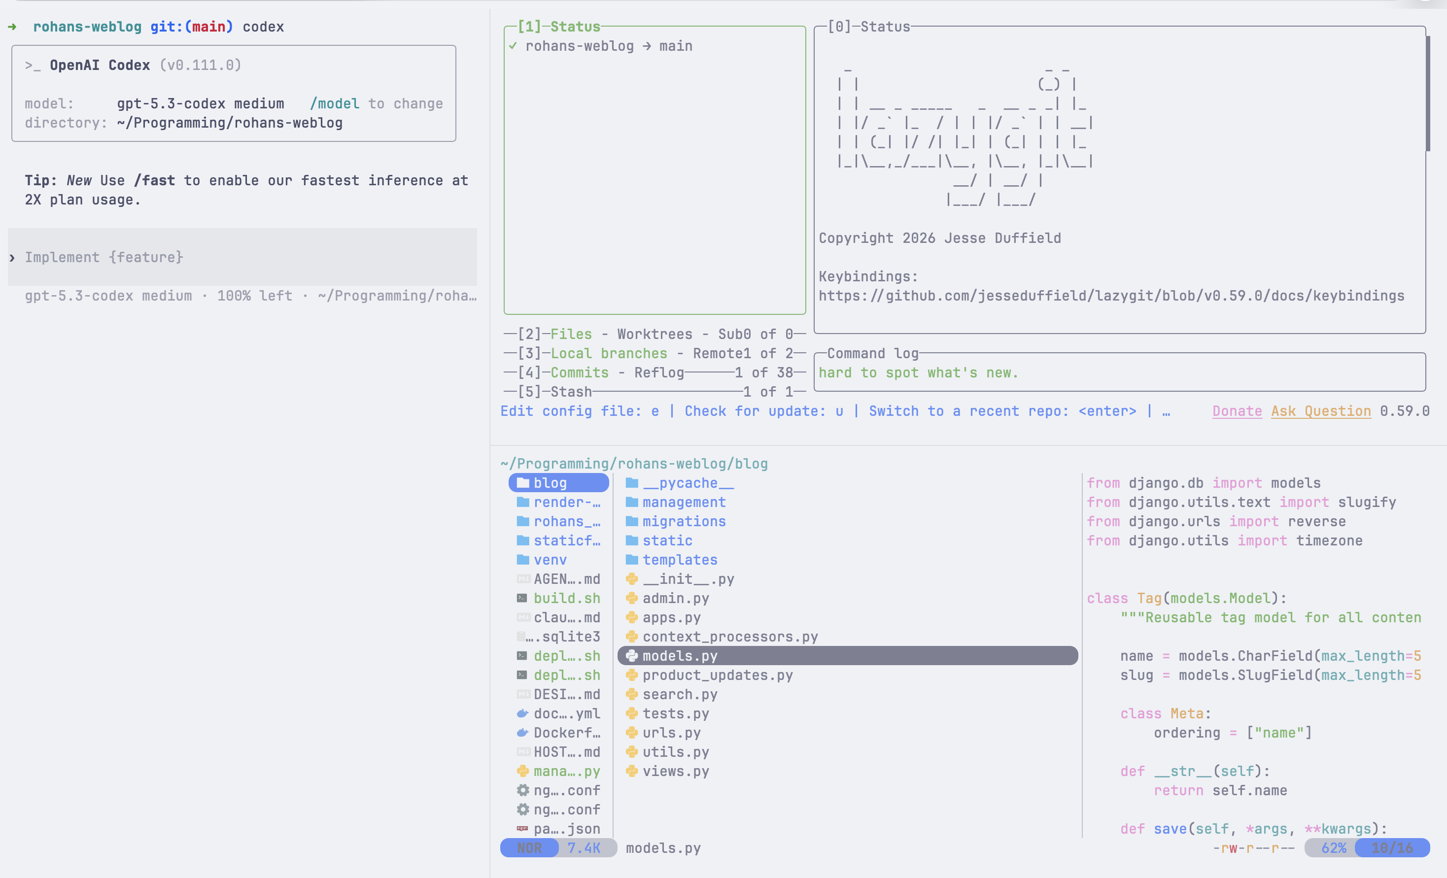The image size is (1447, 878).
Task: Click the shell script icon beside build.sh
Action: [522, 598]
